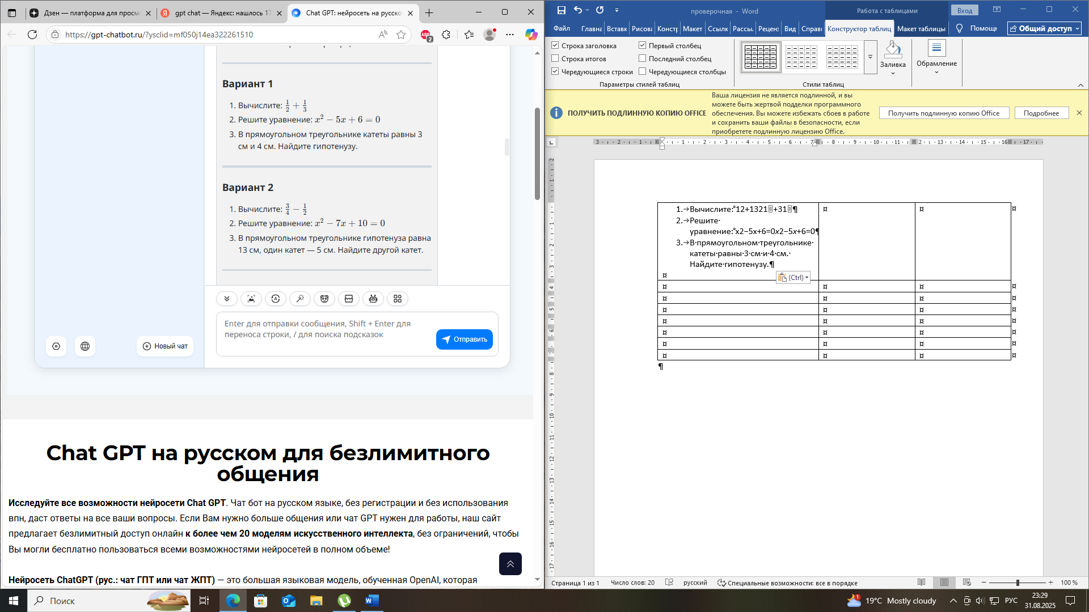The width and height of the screenshot is (1089, 612).
Task: Open the Вид tab in Word
Action: tap(790, 28)
